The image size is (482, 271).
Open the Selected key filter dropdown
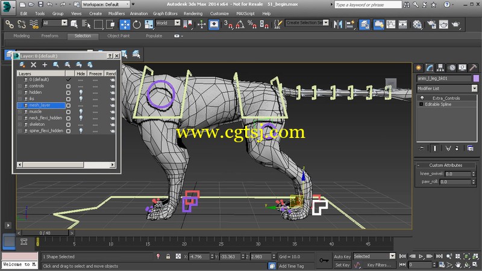pyautogui.click(x=374, y=257)
